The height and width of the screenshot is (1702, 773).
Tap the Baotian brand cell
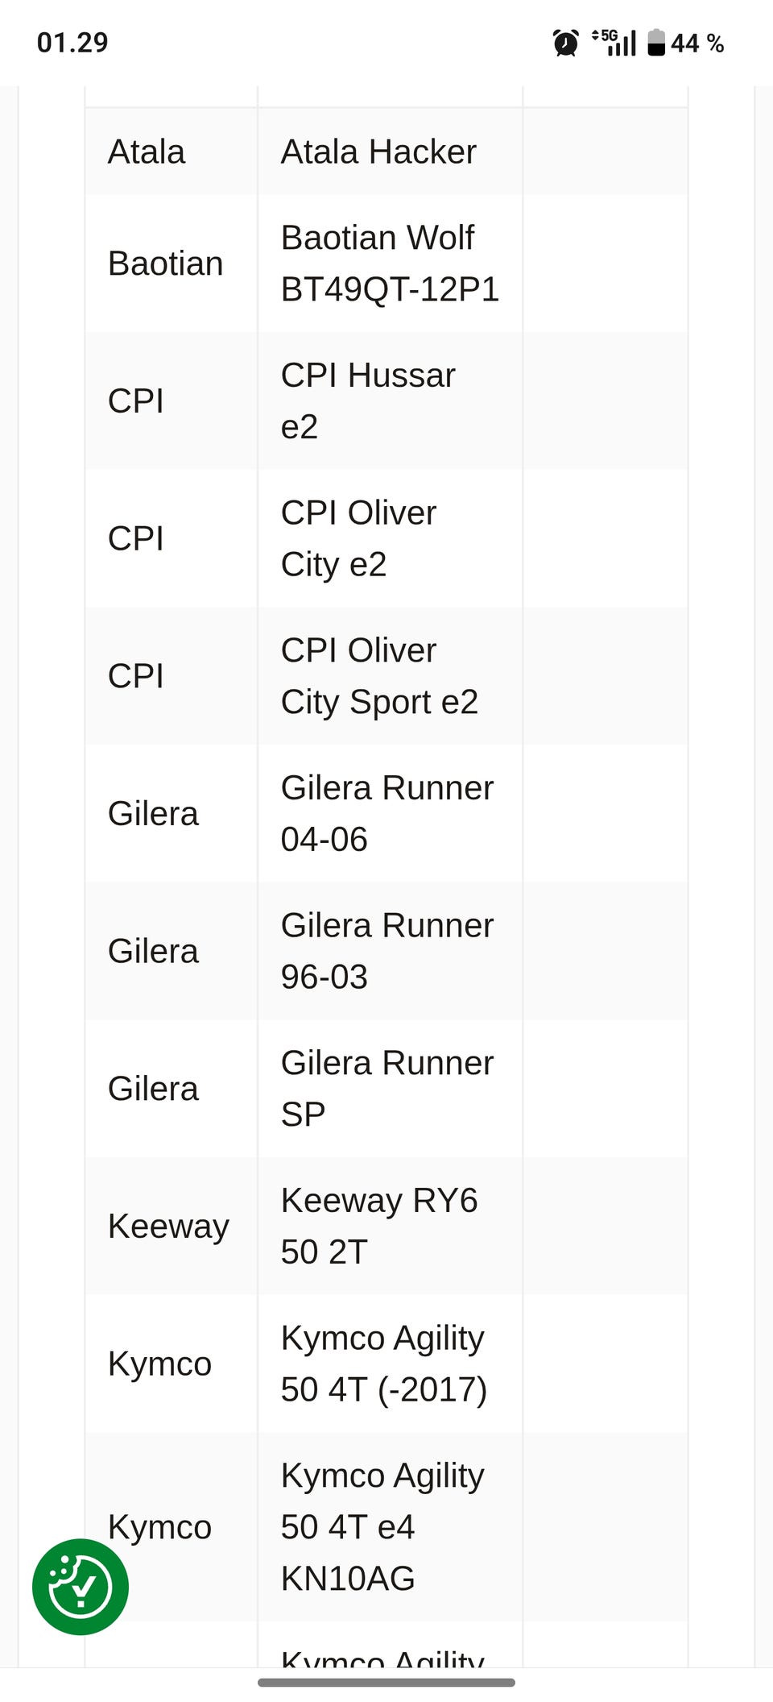tap(165, 264)
